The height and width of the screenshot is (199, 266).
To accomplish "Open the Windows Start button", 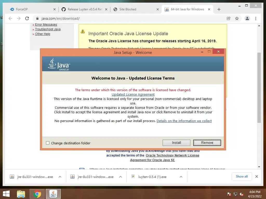I will 6,194.
